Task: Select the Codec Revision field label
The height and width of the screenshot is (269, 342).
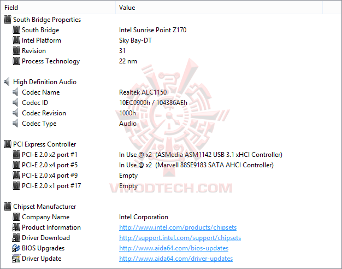Action: [x=44, y=113]
